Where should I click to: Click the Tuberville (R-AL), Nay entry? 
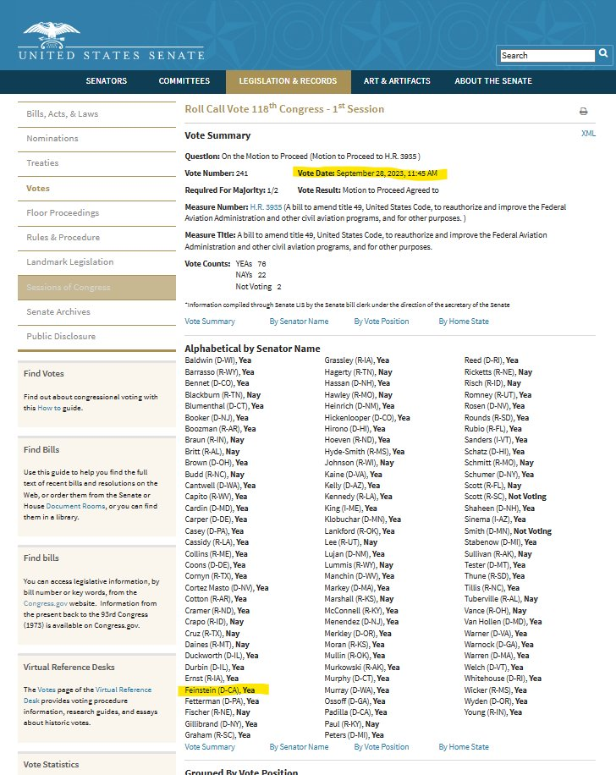[501, 599]
